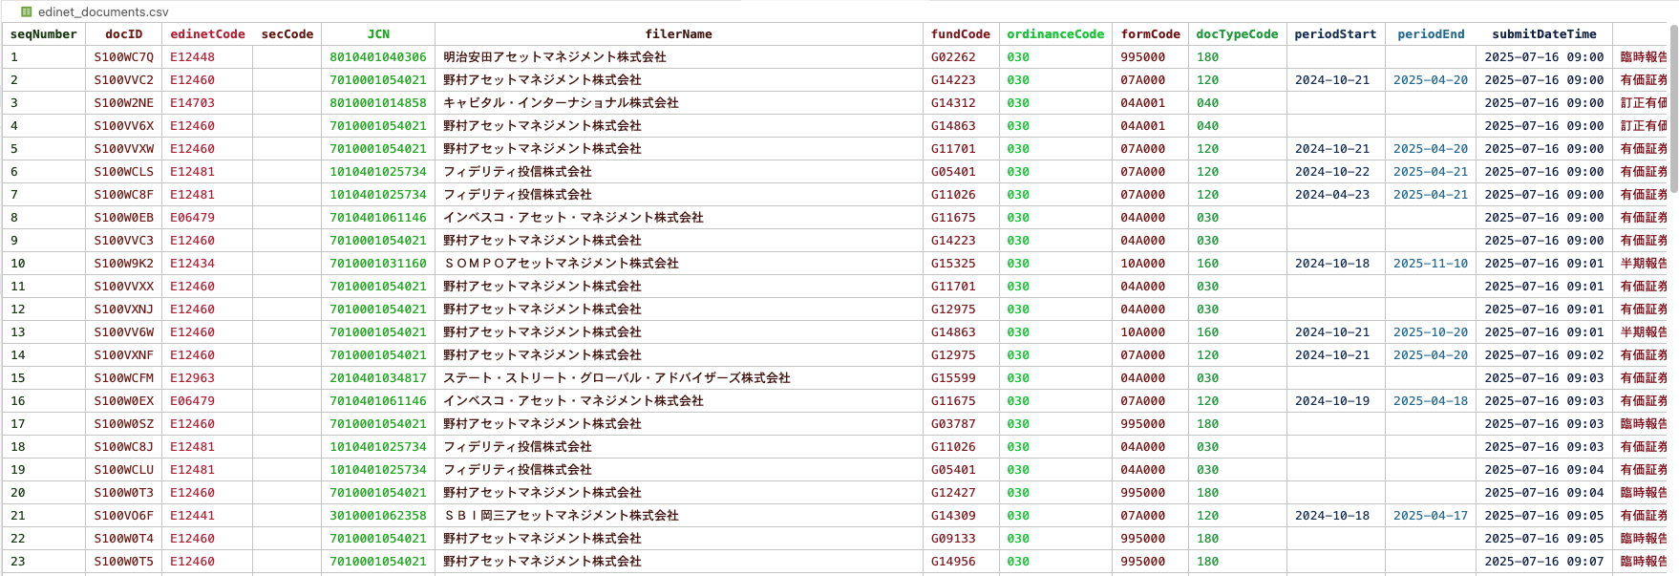Click the periodStart column header

(x=1335, y=33)
